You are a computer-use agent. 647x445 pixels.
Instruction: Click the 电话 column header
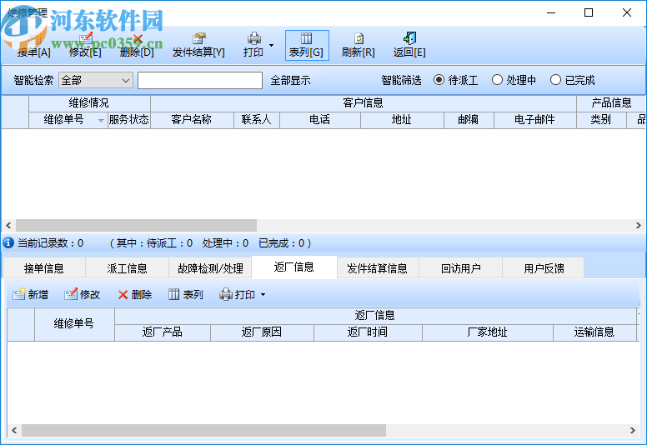pyautogui.click(x=320, y=120)
